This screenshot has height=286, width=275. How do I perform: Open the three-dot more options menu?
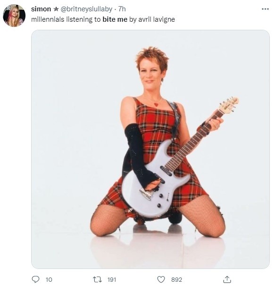(x=265, y=9)
